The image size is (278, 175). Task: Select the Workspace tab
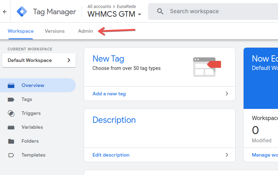coord(21,31)
